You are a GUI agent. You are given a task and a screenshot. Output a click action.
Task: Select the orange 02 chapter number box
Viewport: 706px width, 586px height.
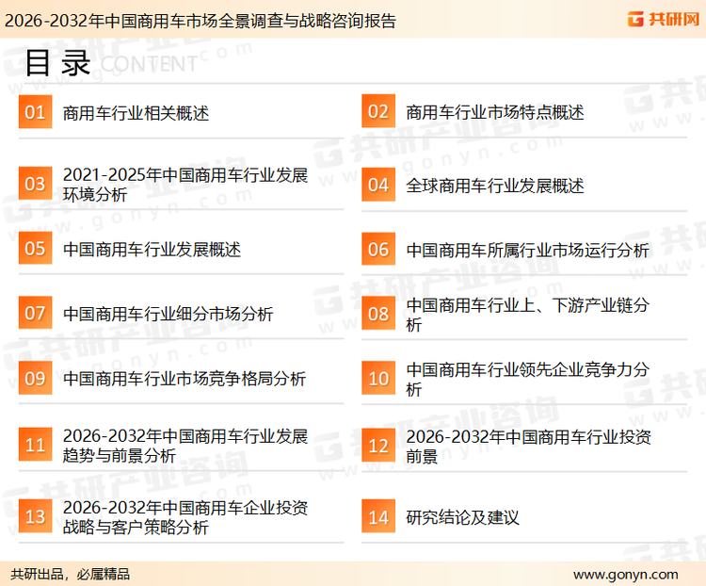pyautogui.click(x=378, y=111)
